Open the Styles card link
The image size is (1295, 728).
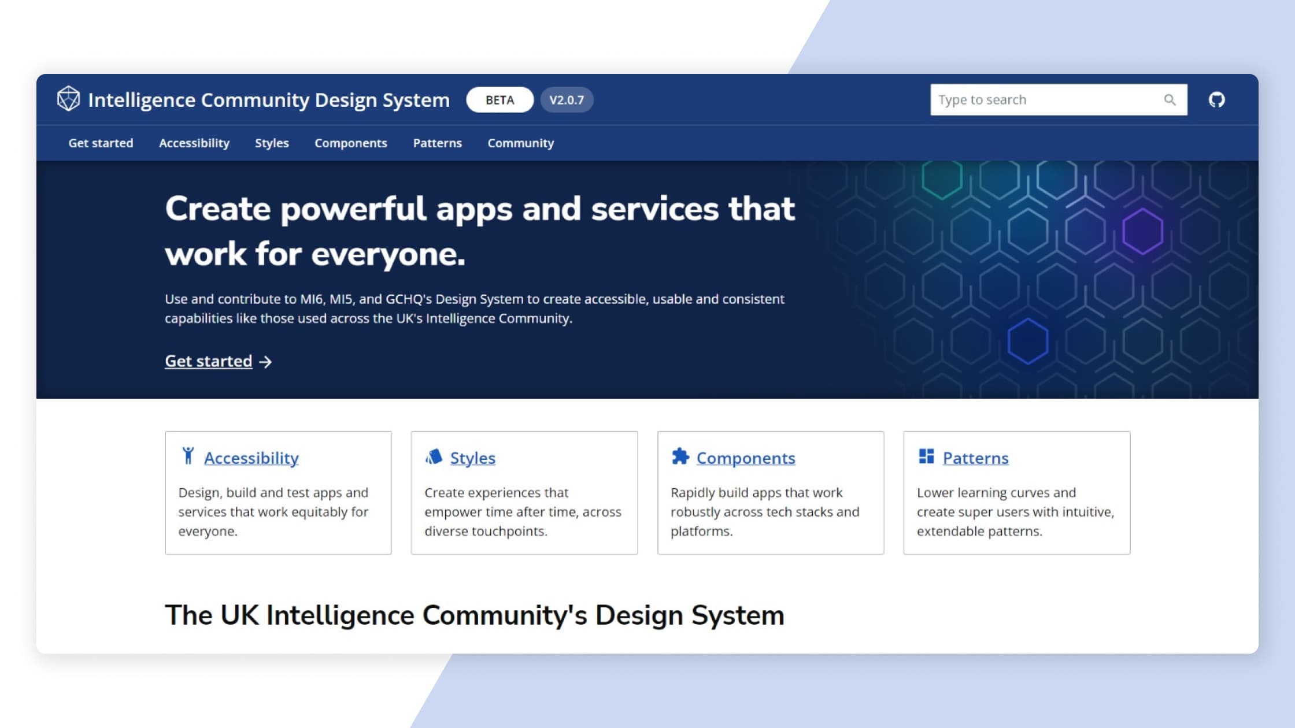tap(473, 458)
